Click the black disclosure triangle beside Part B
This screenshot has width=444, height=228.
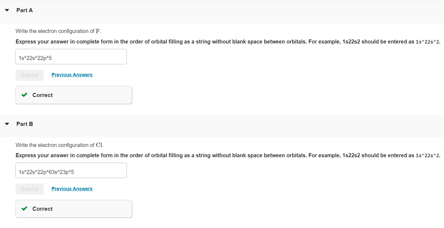click(7, 124)
